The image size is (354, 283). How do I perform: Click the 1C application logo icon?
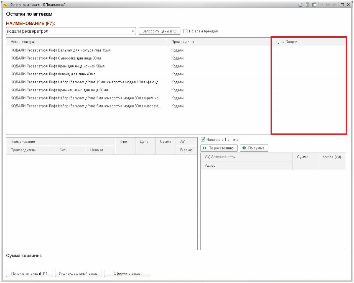pyautogui.click(x=5, y=5)
